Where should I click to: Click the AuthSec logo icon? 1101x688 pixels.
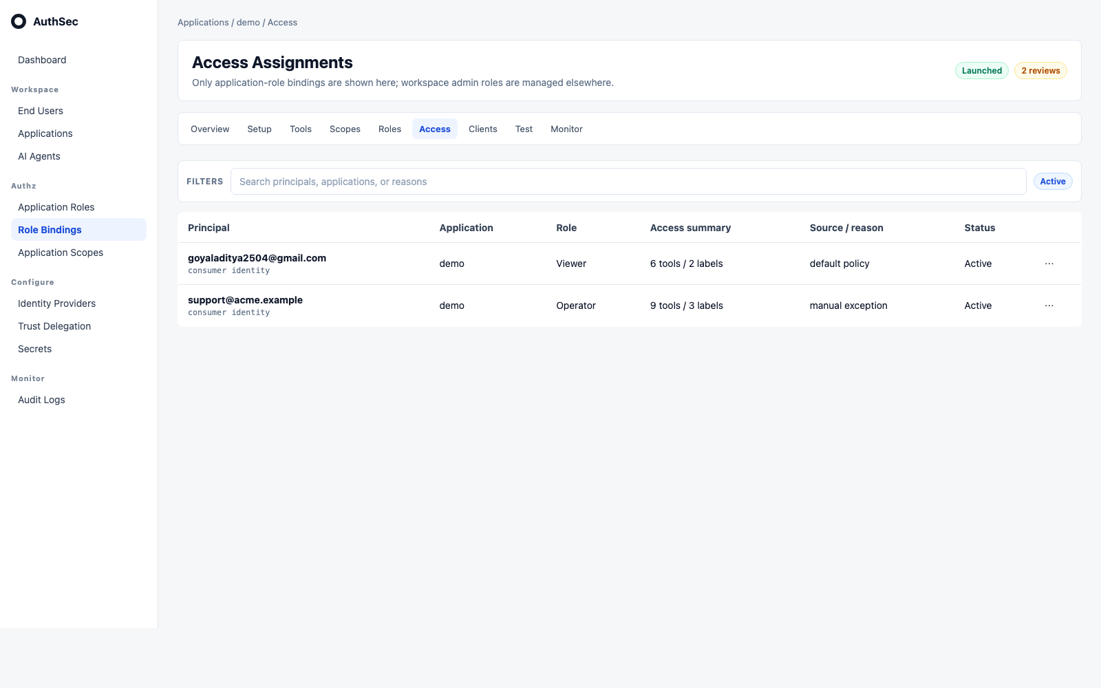[x=19, y=21]
